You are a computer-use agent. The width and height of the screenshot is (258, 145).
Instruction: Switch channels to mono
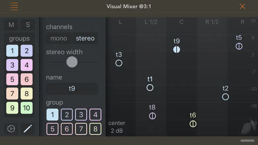[59, 38]
